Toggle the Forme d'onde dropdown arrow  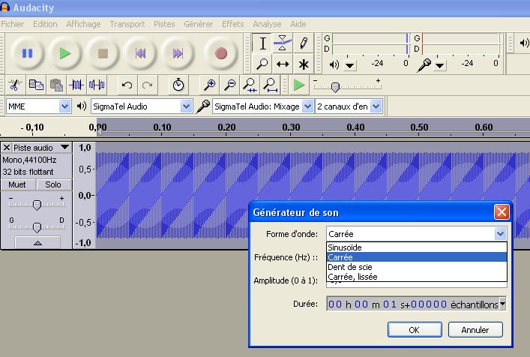500,233
